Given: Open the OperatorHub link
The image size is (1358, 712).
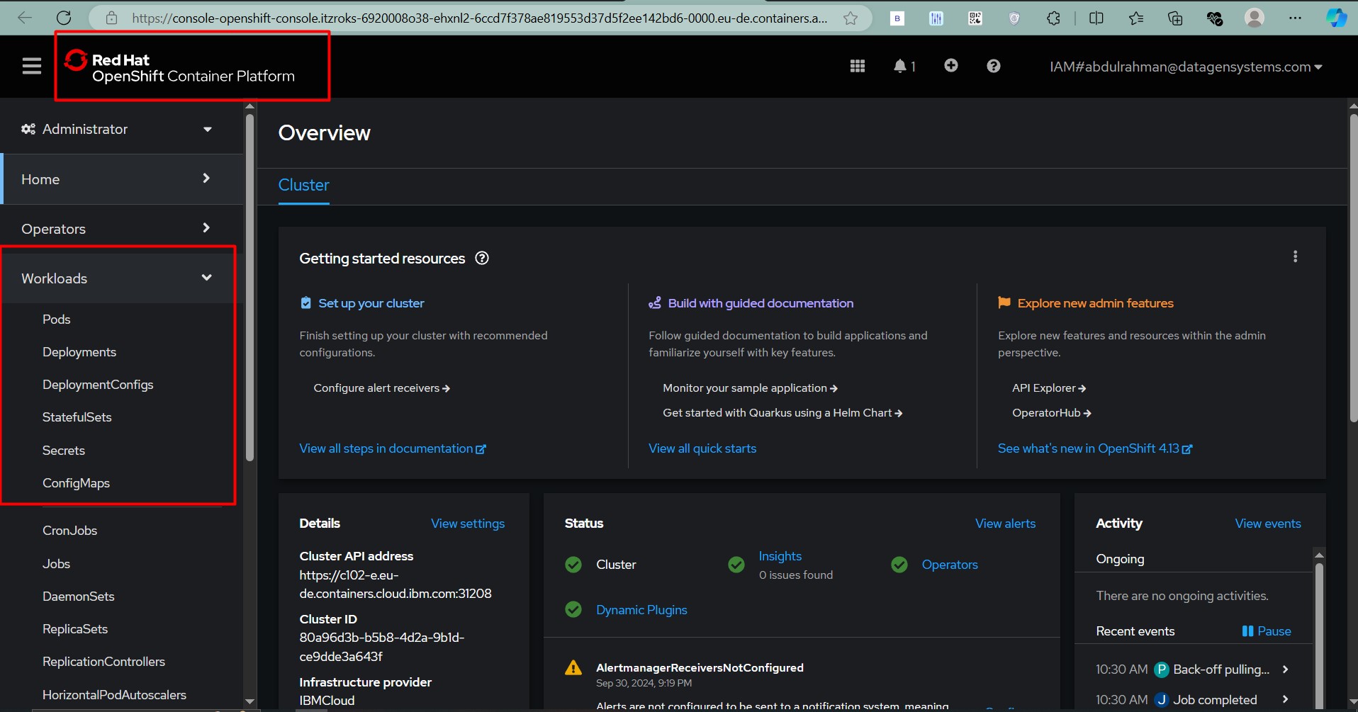Looking at the screenshot, I should coord(1052,413).
